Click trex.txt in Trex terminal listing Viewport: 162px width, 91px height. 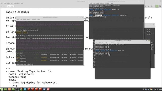pos(121,51)
